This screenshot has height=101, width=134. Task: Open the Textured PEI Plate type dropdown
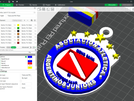[x=21, y=16]
